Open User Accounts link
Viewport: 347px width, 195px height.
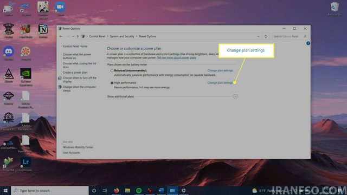click(71, 153)
